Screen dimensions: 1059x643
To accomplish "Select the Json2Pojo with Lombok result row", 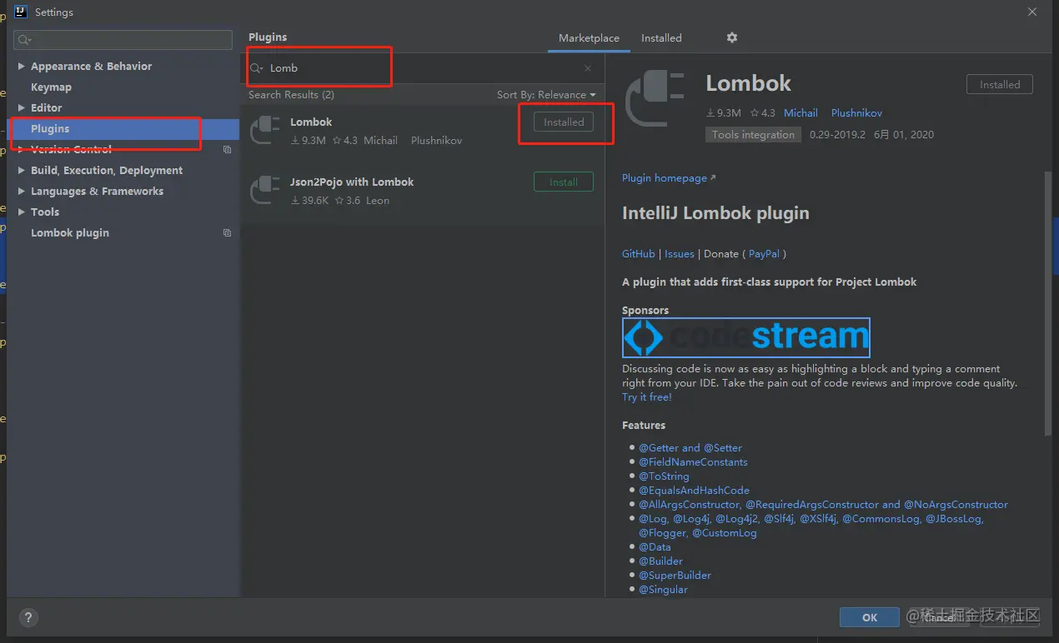I will point(422,191).
